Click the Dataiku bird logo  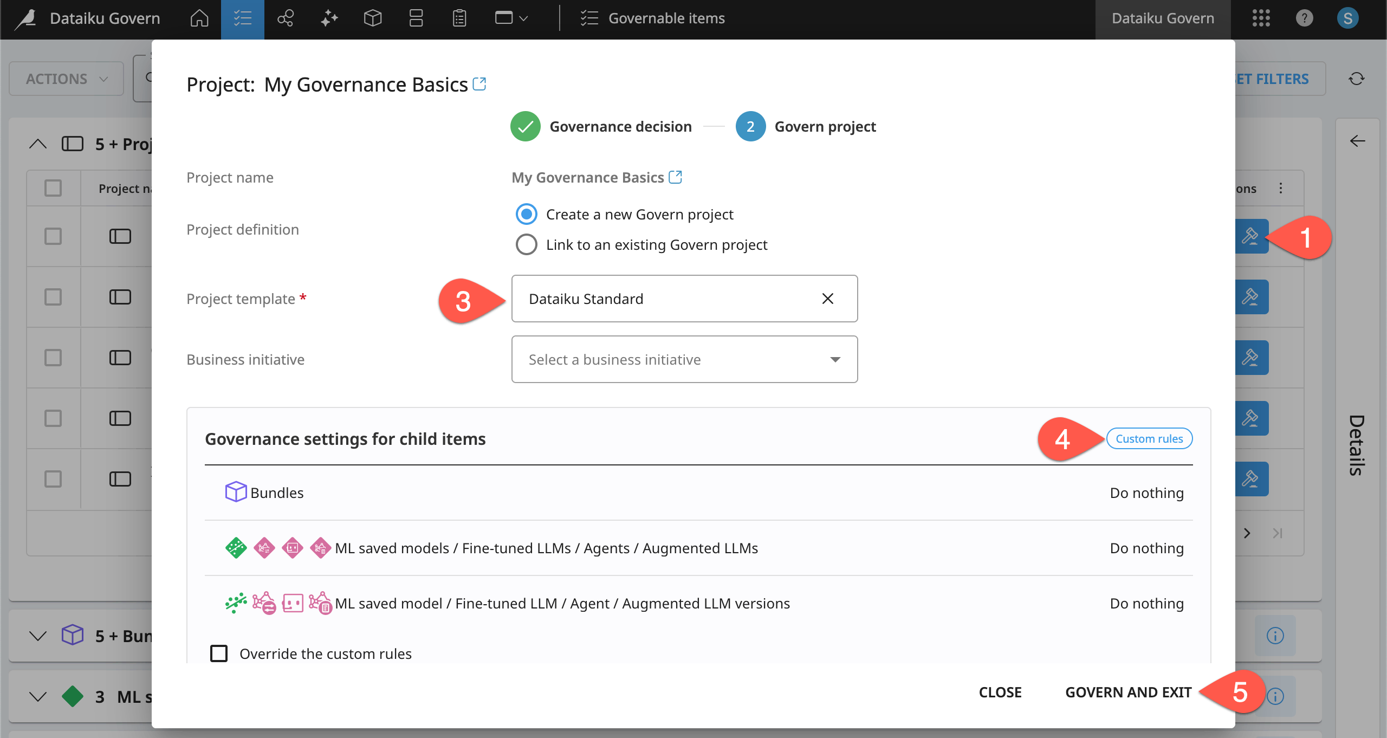25,18
